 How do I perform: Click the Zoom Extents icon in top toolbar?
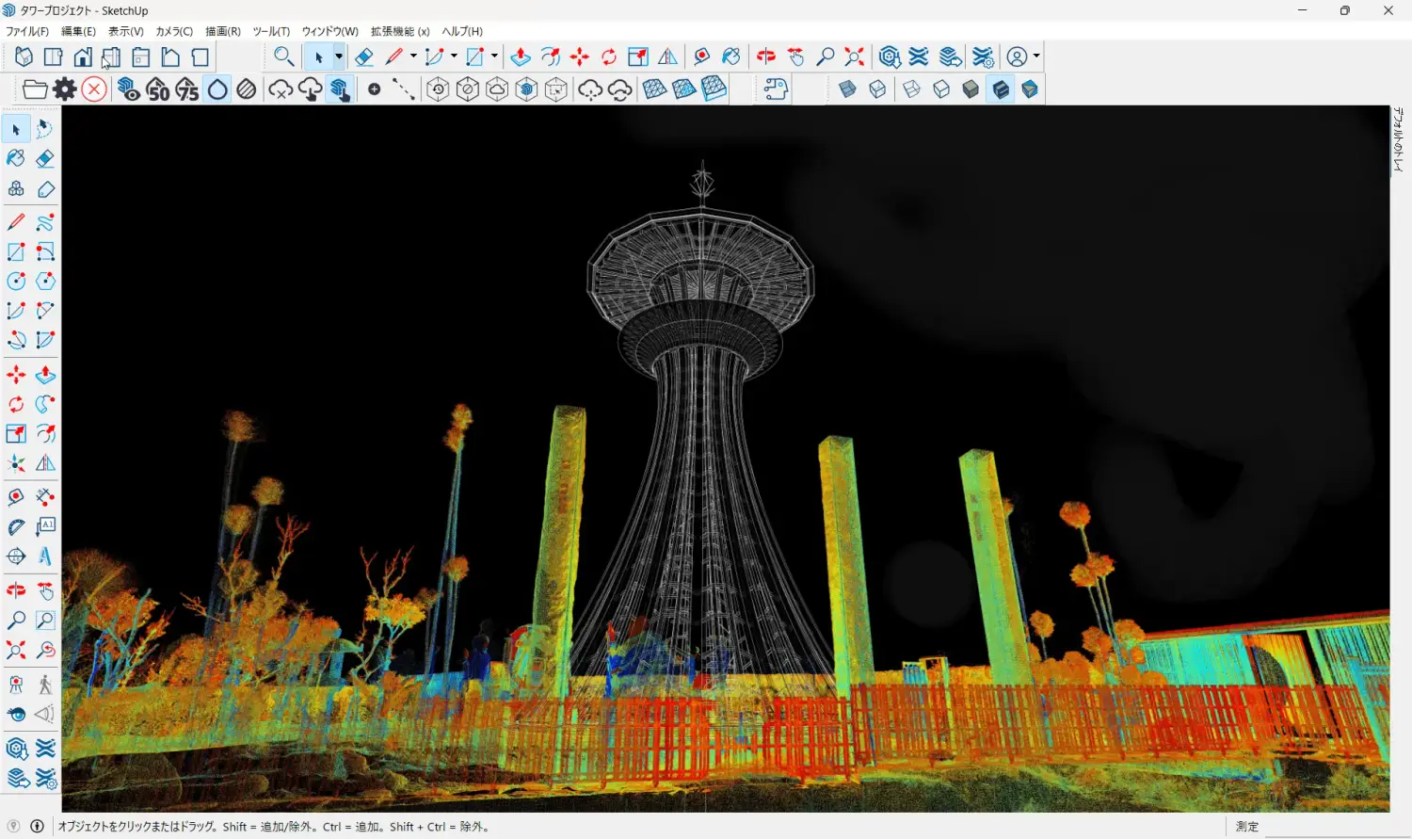(x=854, y=57)
